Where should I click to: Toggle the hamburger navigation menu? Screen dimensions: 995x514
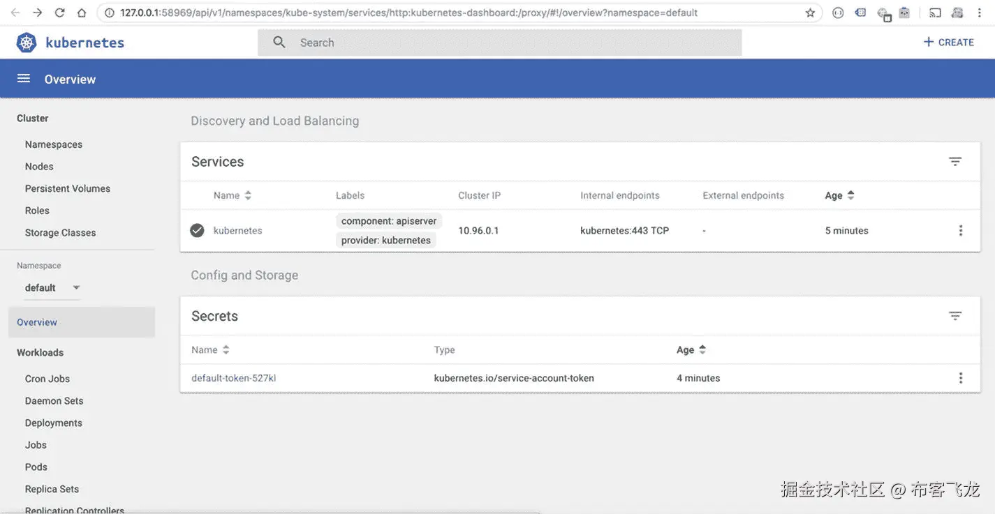click(24, 79)
